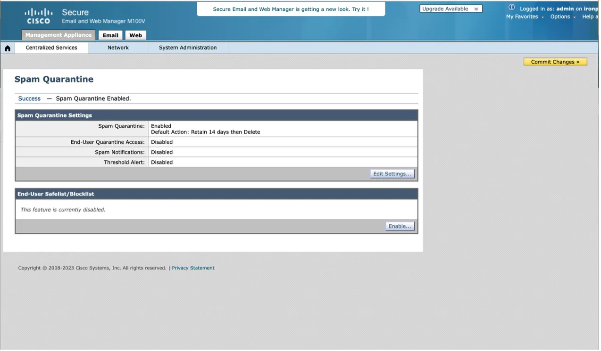Open the Network menu

coord(118,48)
